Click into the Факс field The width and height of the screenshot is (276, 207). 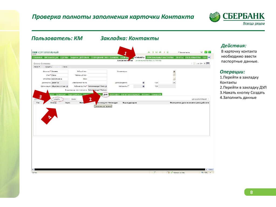97,79
